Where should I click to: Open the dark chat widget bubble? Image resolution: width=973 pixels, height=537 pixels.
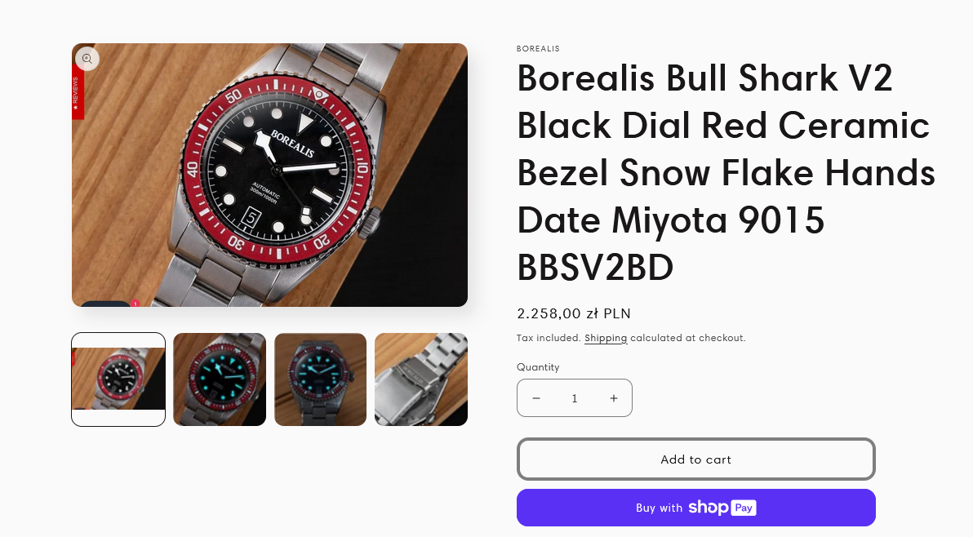click(105, 304)
